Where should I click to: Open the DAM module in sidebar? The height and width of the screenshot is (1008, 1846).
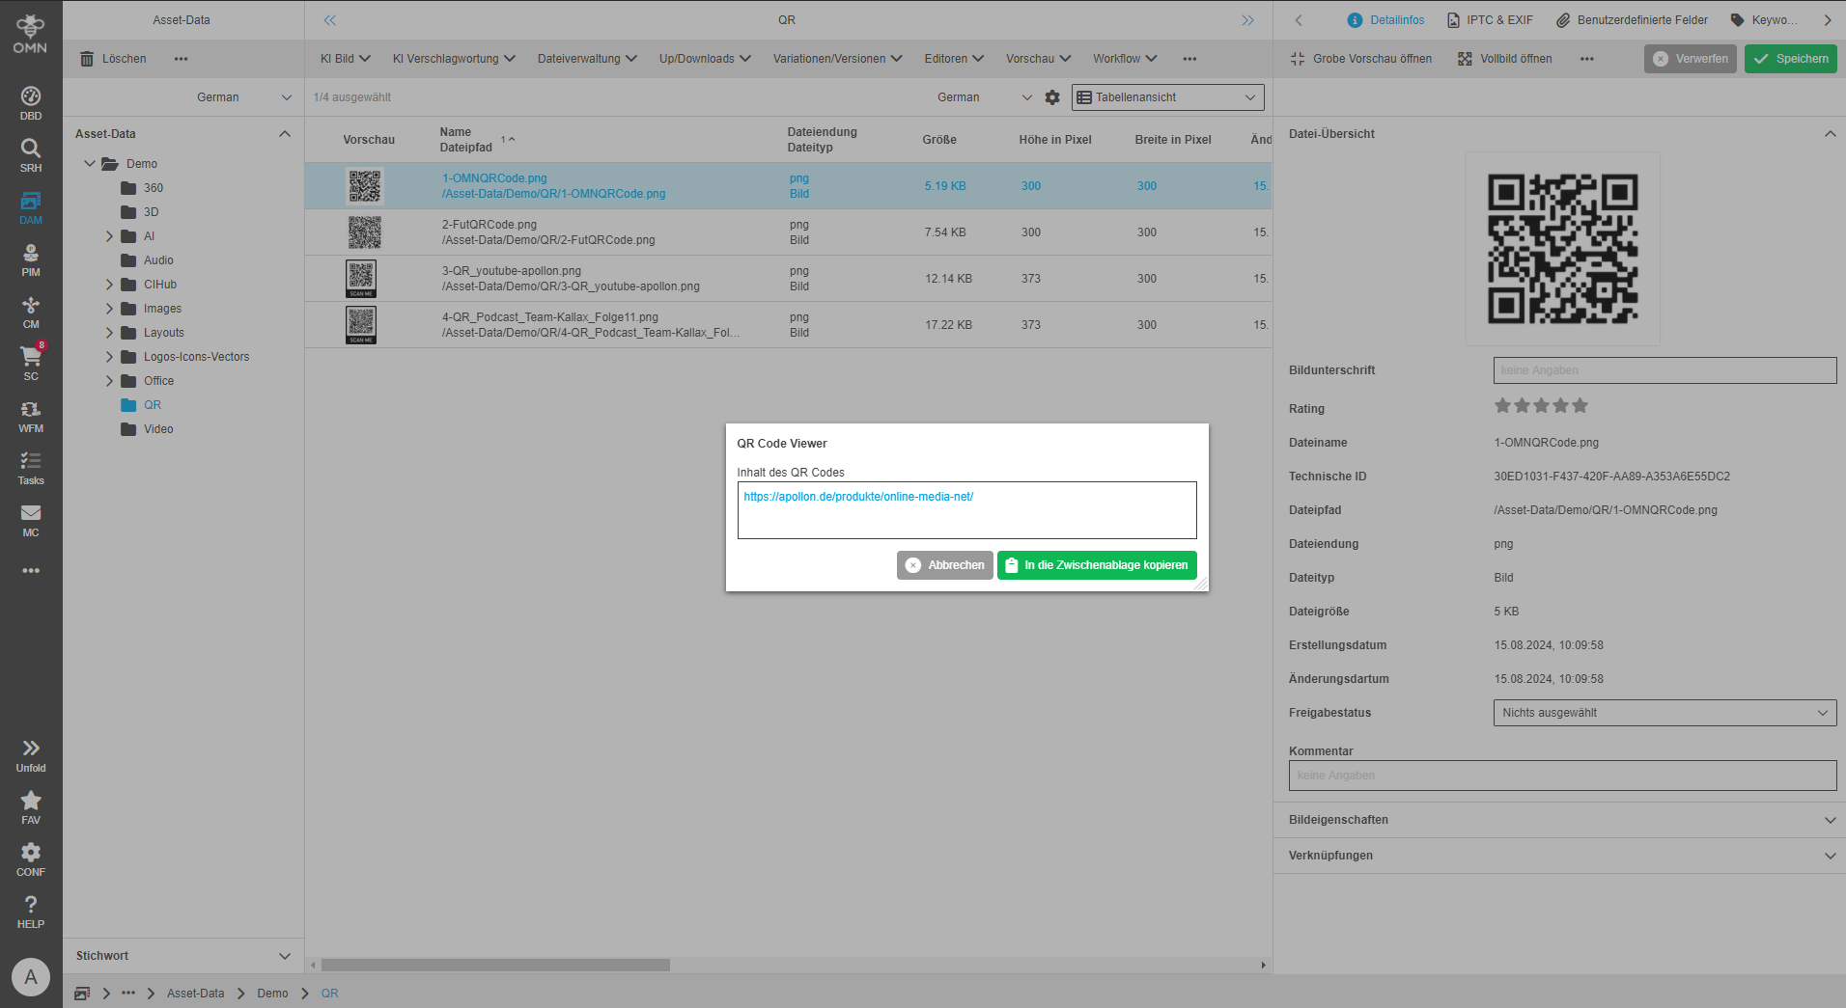[x=31, y=206]
